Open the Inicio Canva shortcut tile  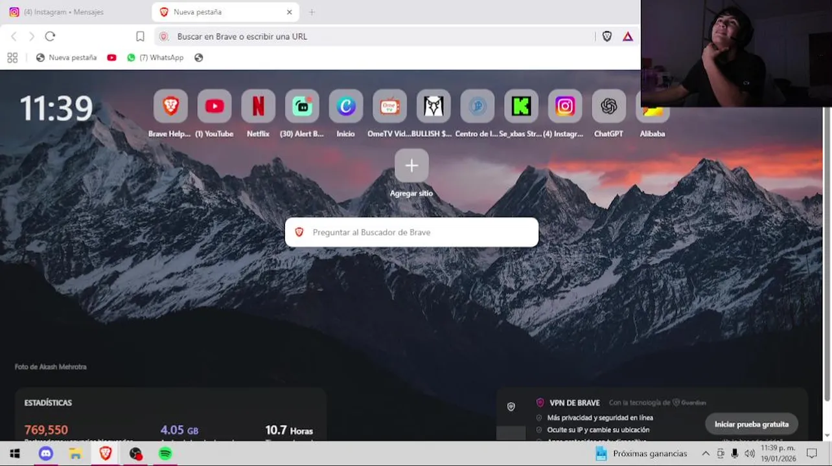click(x=346, y=106)
